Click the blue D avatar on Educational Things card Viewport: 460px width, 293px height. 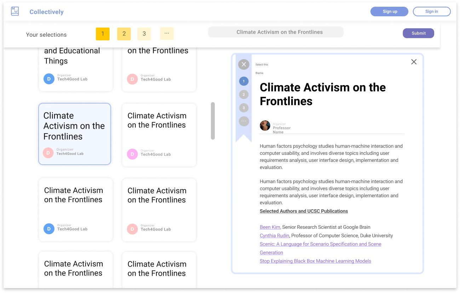[x=49, y=79]
